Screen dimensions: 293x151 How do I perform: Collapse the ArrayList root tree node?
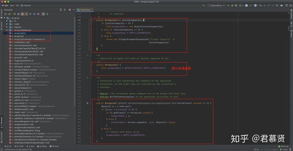[4, 18]
